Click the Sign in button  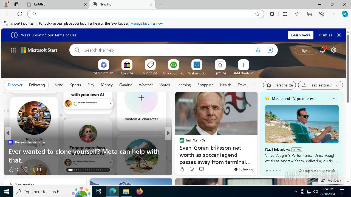306,50
